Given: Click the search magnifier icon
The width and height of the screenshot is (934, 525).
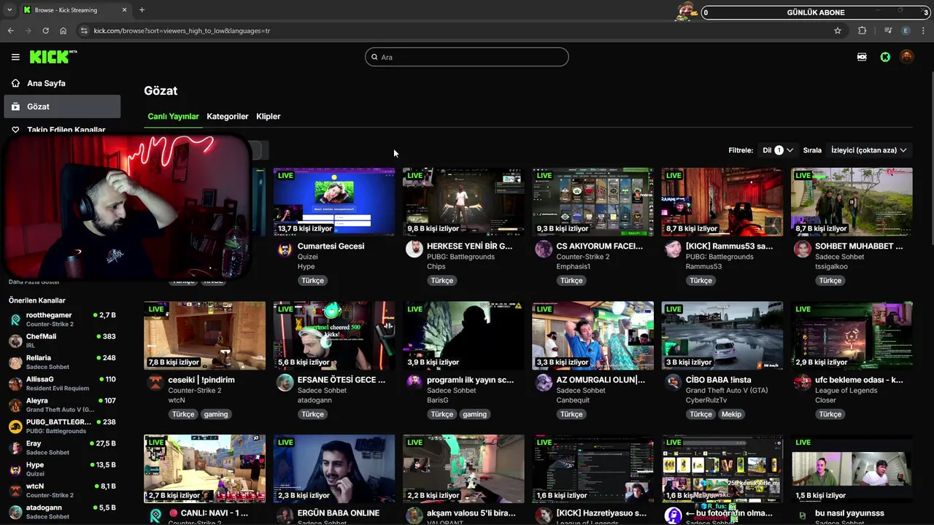Looking at the screenshot, I should 374,57.
